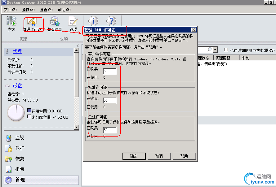The width and height of the screenshot is (276, 187).
Task: Select the 监视 navigation label
Action: [x=20, y=137]
